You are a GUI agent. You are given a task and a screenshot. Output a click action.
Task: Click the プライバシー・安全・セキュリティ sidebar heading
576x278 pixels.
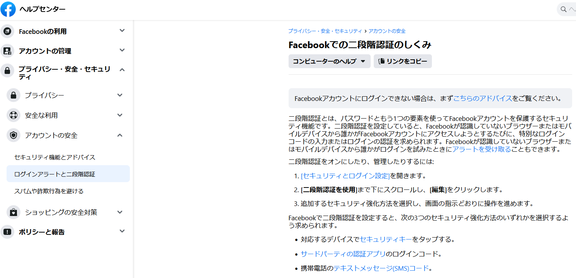point(65,73)
